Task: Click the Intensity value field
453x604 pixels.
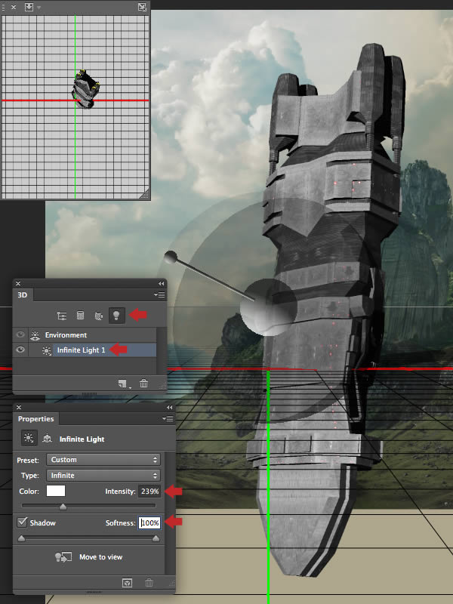Action: 149,492
